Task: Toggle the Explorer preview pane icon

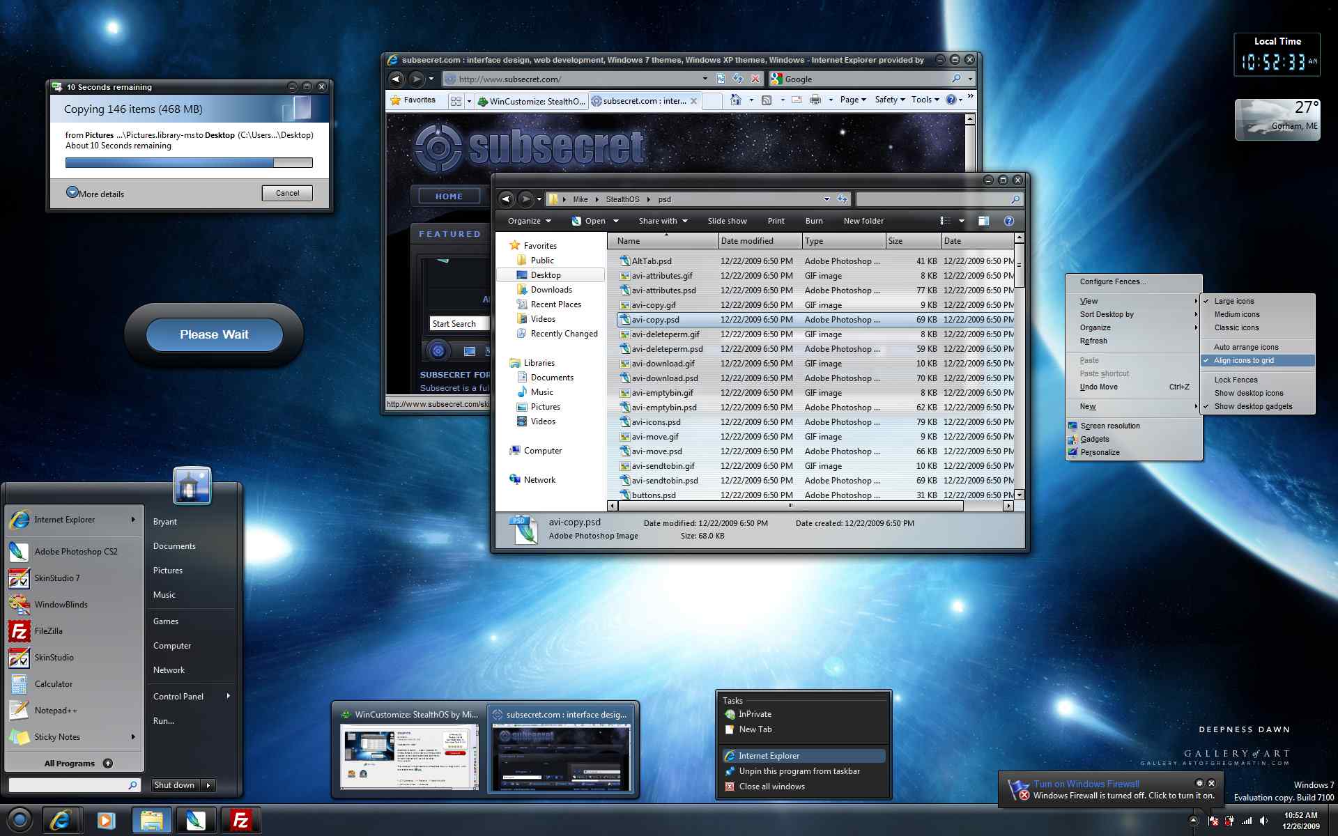Action: [x=983, y=221]
